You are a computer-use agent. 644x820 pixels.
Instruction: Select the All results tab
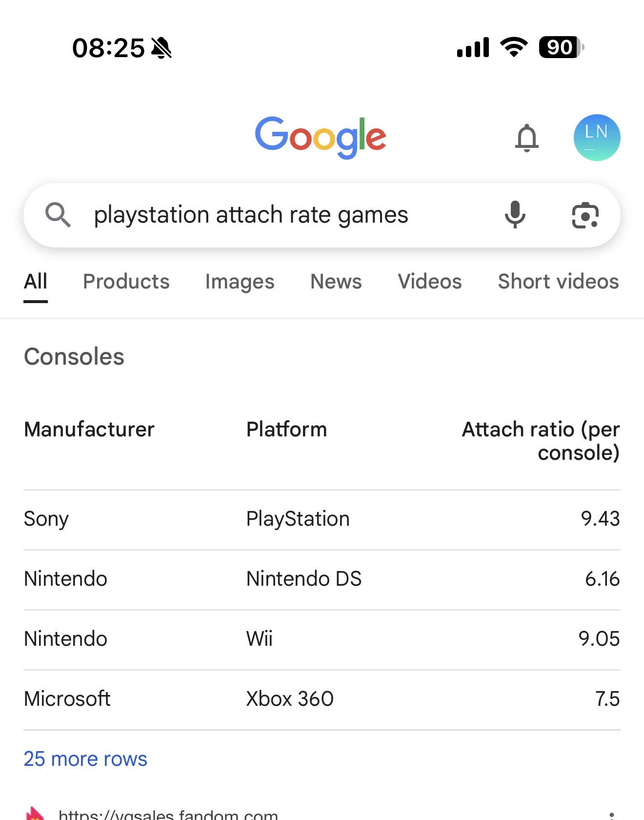point(36,282)
